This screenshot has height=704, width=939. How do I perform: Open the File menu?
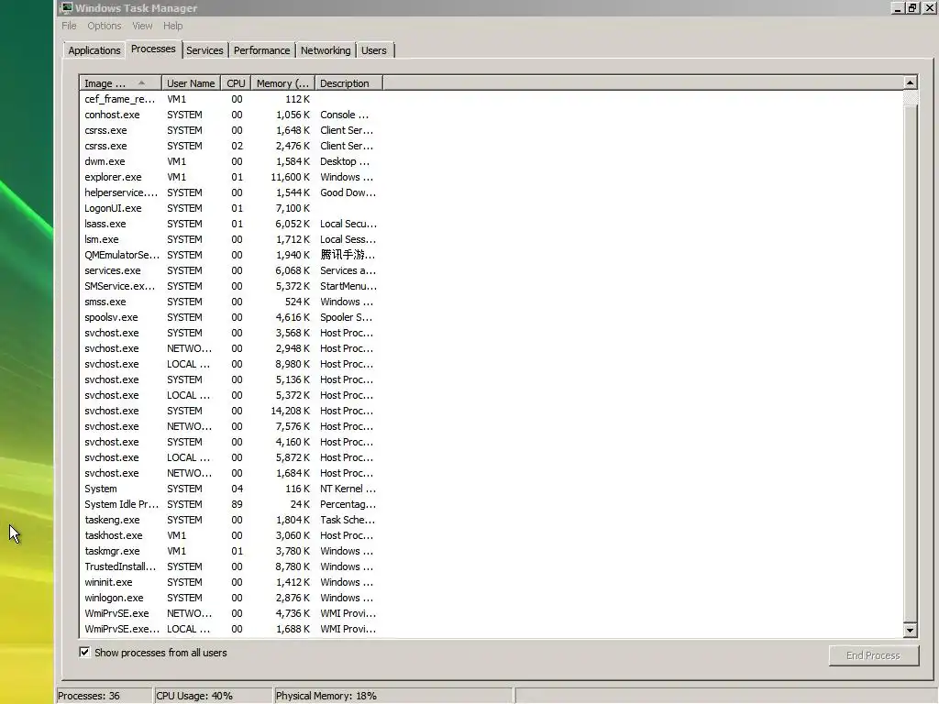69,26
